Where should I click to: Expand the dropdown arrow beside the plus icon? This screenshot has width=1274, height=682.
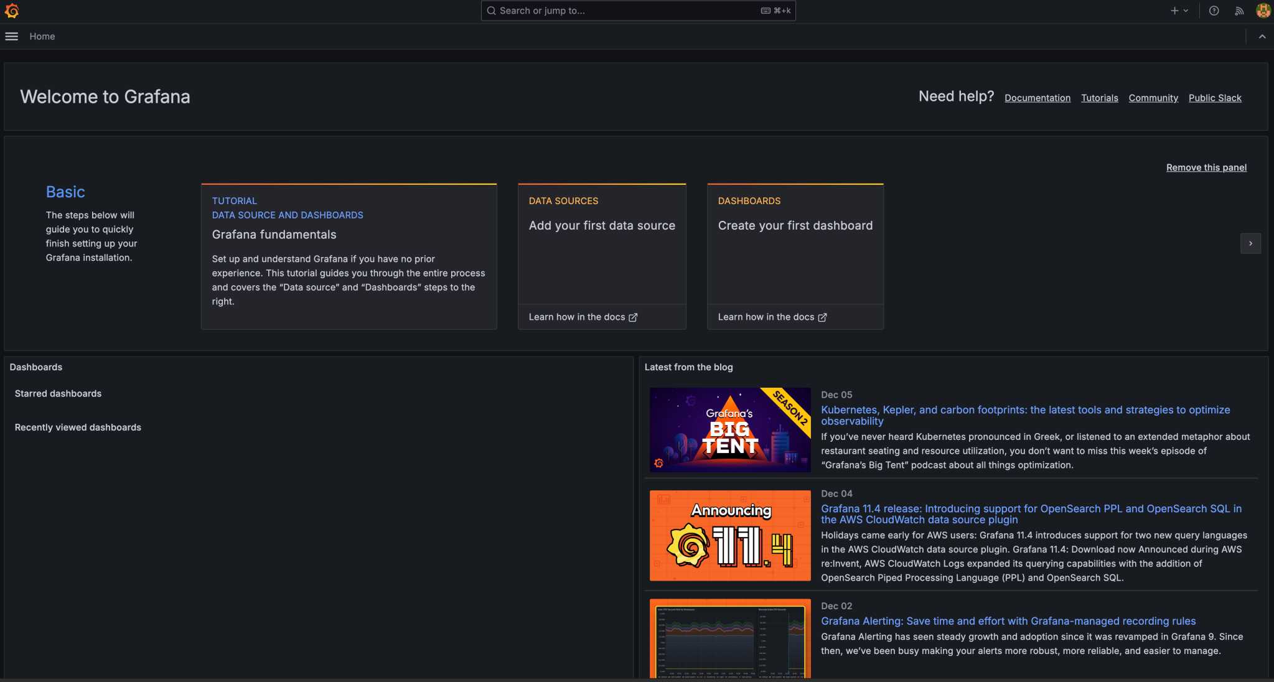(x=1186, y=11)
